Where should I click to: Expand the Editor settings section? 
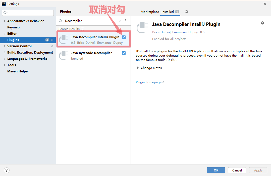pyautogui.click(x=5, y=34)
